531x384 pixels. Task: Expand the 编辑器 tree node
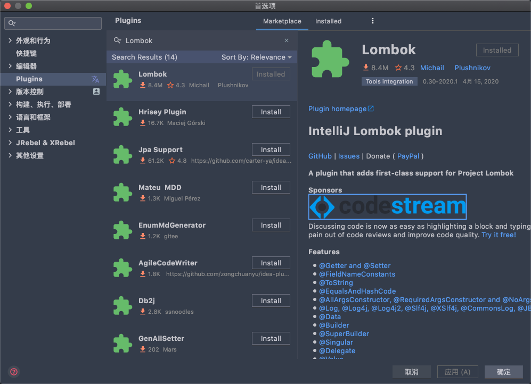pyautogui.click(x=10, y=66)
